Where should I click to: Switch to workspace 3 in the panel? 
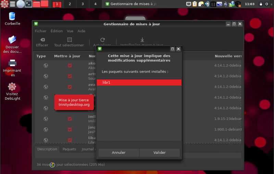83,4
